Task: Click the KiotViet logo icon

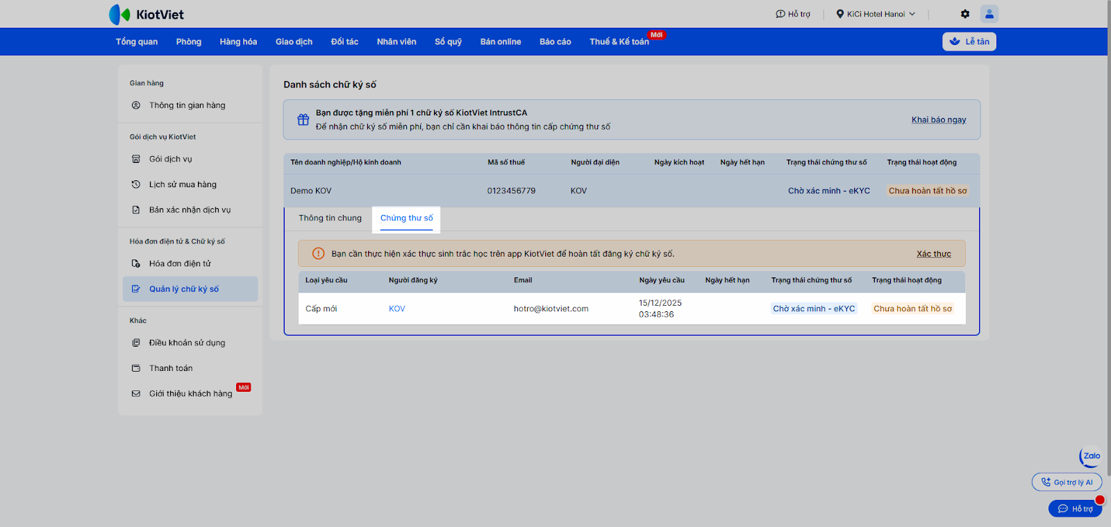Action: pyautogui.click(x=119, y=15)
